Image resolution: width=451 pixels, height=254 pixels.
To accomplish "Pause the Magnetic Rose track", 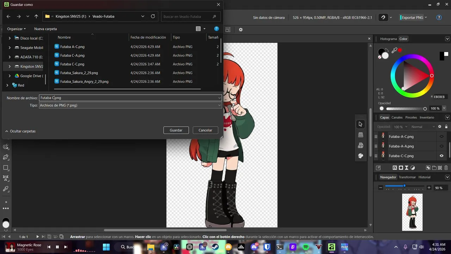I will point(57,247).
